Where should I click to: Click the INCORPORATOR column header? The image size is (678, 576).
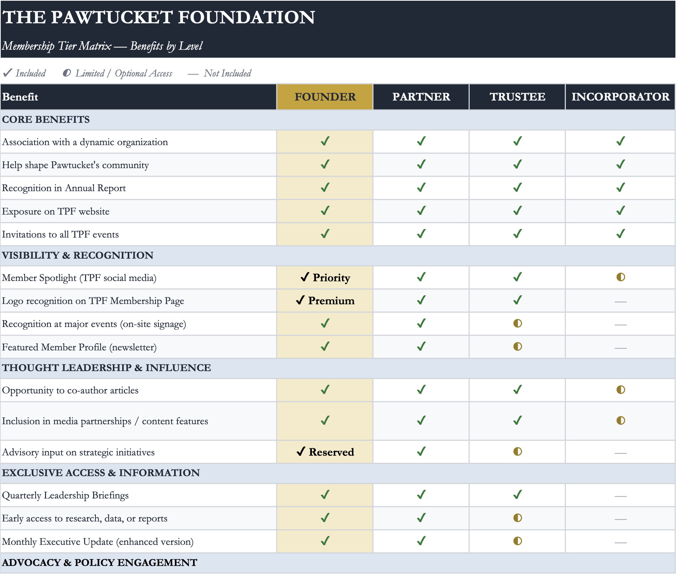coord(620,97)
